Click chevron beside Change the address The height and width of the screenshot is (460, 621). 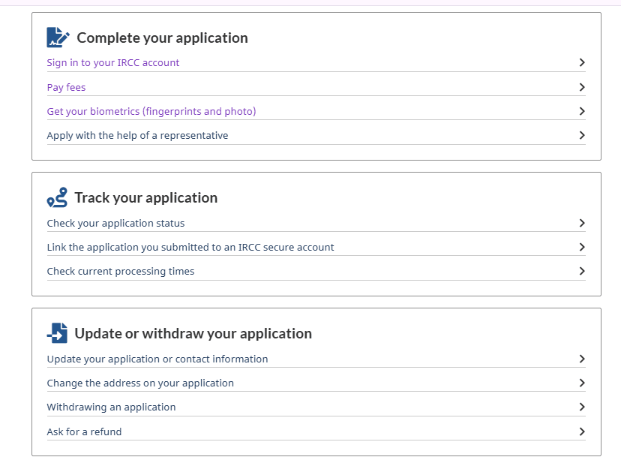click(x=582, y=383)
